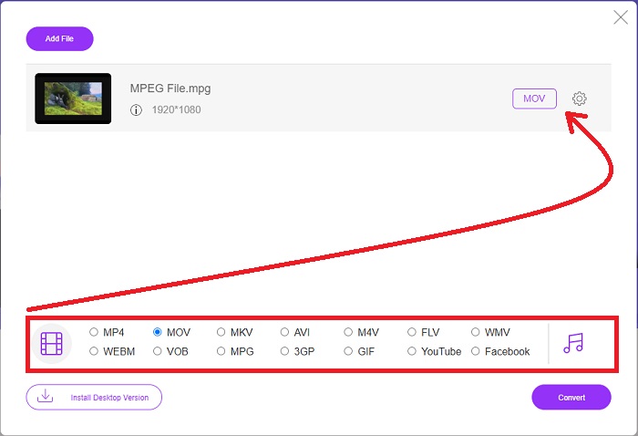Choose WEBM as the output format
This screenshot has height=436, width=638.
click(x=94, y=351)
